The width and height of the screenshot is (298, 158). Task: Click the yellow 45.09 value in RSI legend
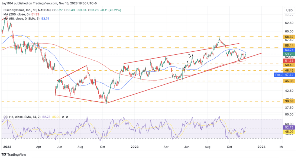click(x=56, y=117)
